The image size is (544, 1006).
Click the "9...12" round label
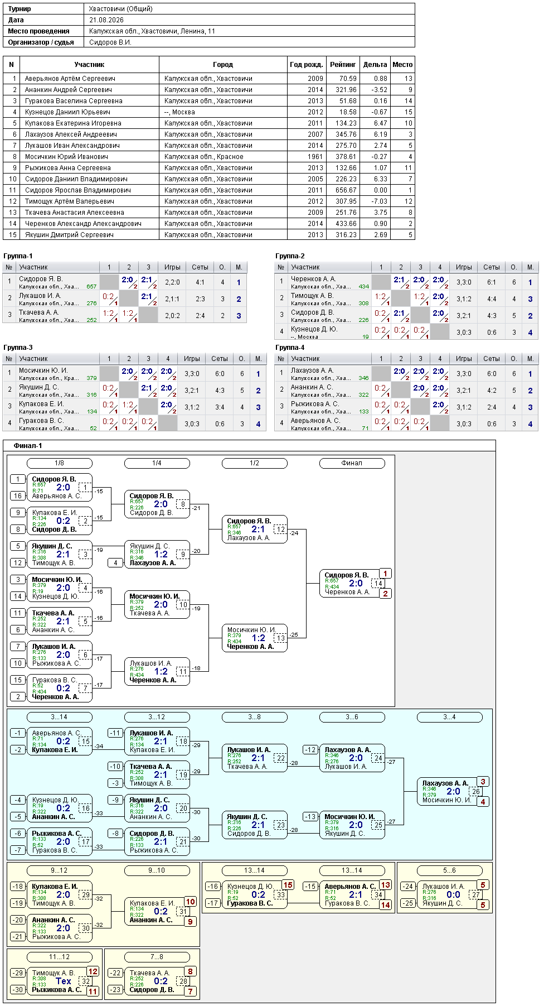(x=60, y=870)
